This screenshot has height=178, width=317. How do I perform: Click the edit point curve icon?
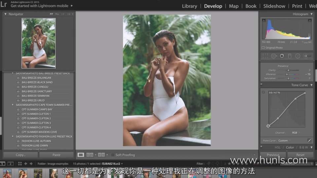tap(309, 140)
